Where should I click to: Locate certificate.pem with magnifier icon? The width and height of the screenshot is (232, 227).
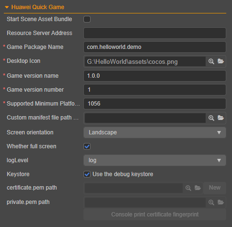click(188, 188)
